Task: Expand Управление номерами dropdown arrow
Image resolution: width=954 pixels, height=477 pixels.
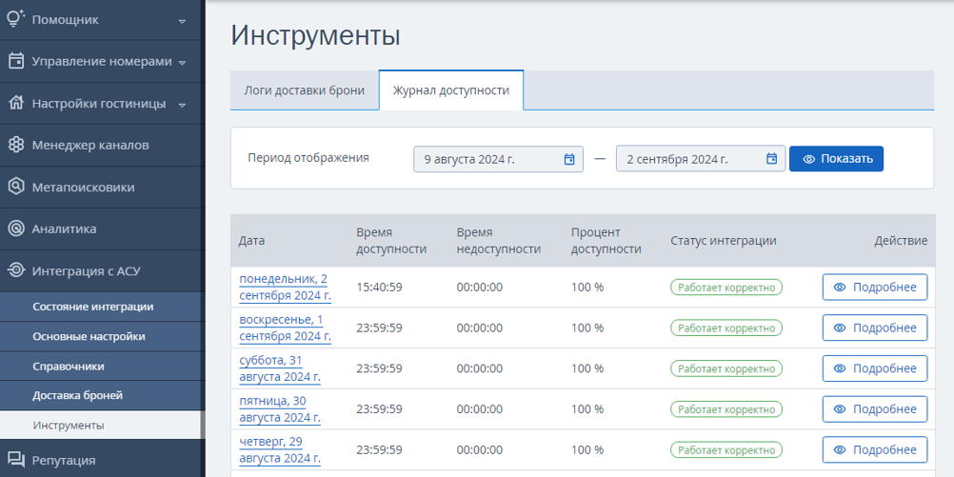Action: [182, 63]
